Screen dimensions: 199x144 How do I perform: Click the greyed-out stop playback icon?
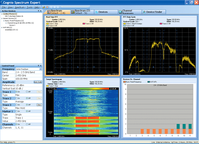(55, 7)
